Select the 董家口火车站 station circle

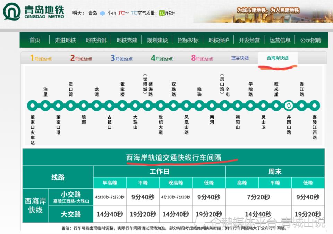click(32, 105)
